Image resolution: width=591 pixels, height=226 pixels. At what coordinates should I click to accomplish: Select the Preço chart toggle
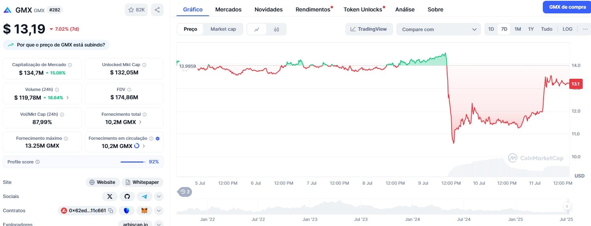point(190,29)
